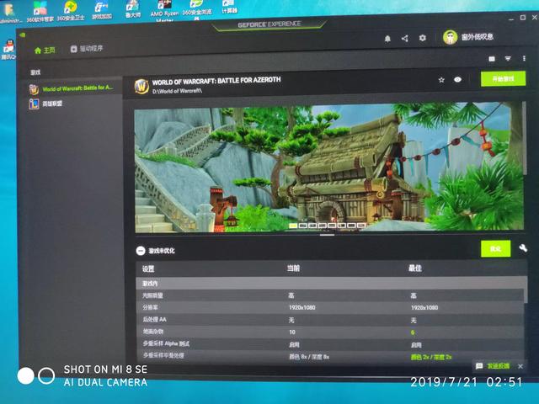539x404 pixels.
Task: Open custom settings wrench icon
Action: (523, 248)
